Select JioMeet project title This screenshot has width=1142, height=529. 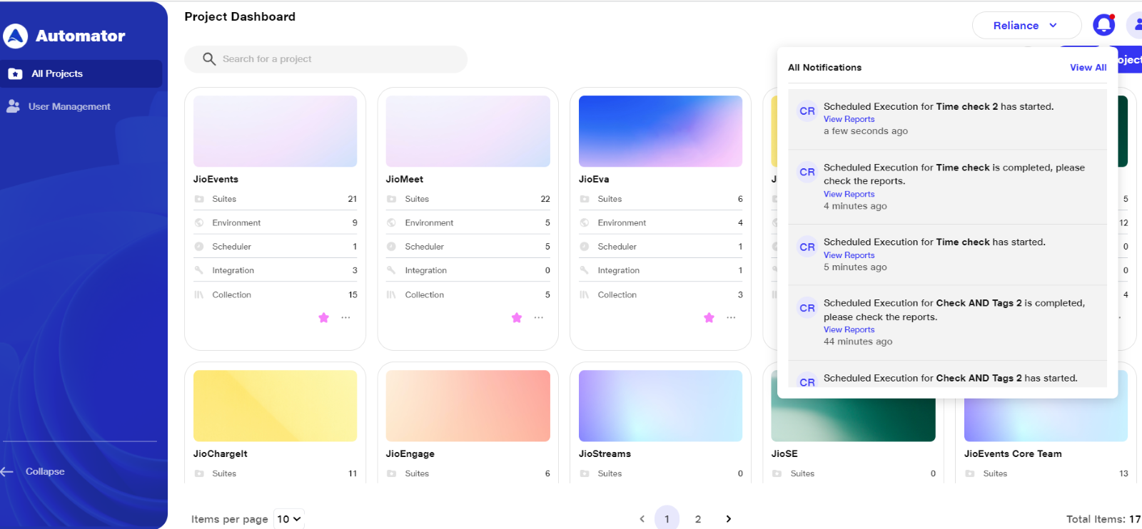(405, 179)
